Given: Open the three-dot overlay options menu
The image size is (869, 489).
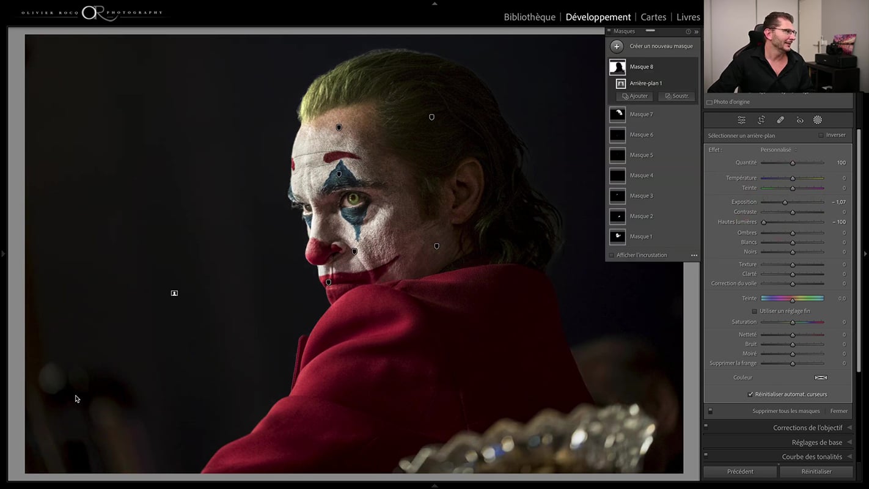Looking at the screenshot, I should (x=694, y=256).
